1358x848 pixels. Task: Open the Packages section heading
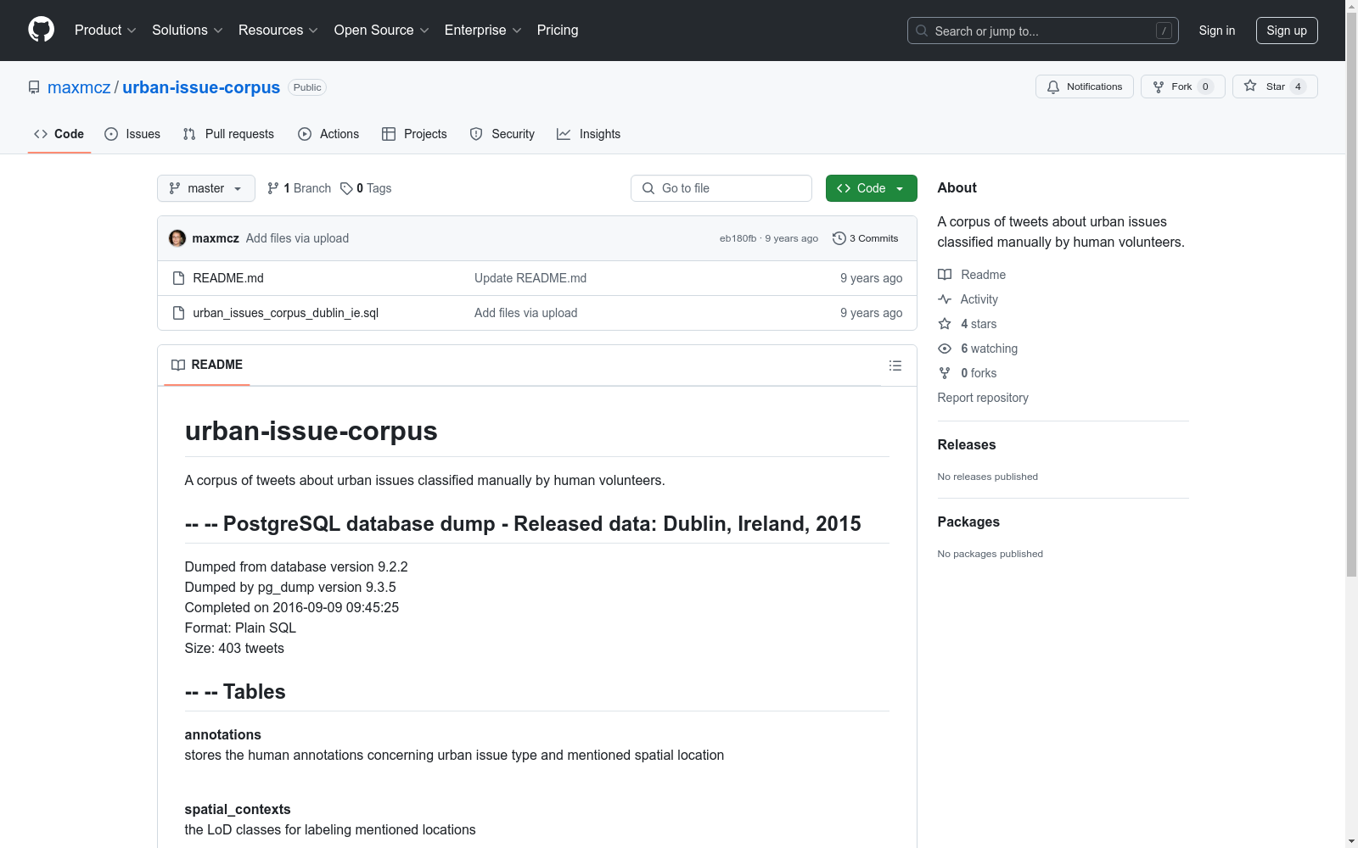pyautogui.click(x=968, y=522)
